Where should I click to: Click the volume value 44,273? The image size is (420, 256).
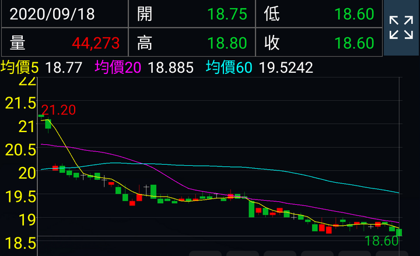[96, 43]
